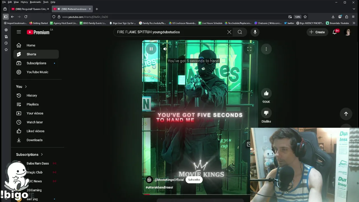
Task: Open the History menu in menu bar
Action: (24, 2)
